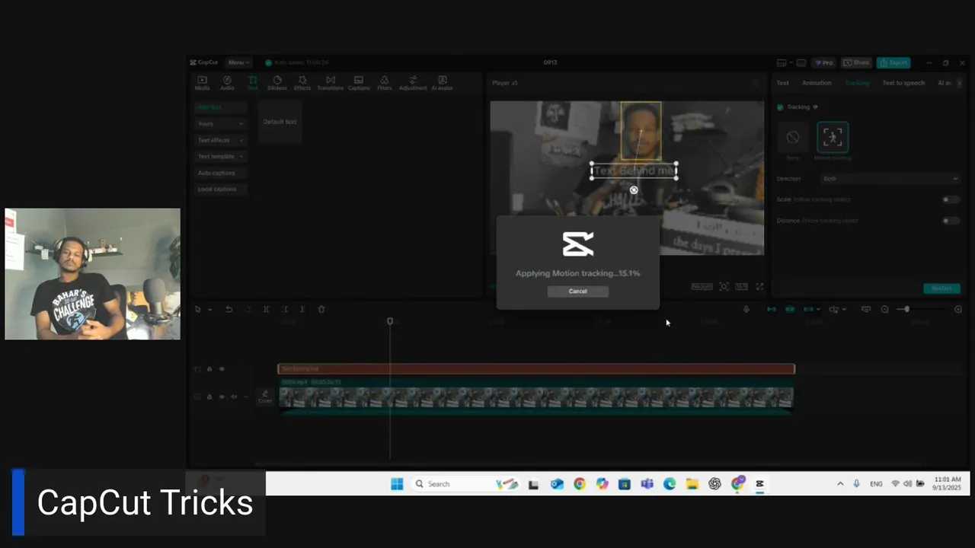The width and height of the screenshot is (975, 548).
Task: Switch to the Text to speech tab
Action: [x=903, y=83]
